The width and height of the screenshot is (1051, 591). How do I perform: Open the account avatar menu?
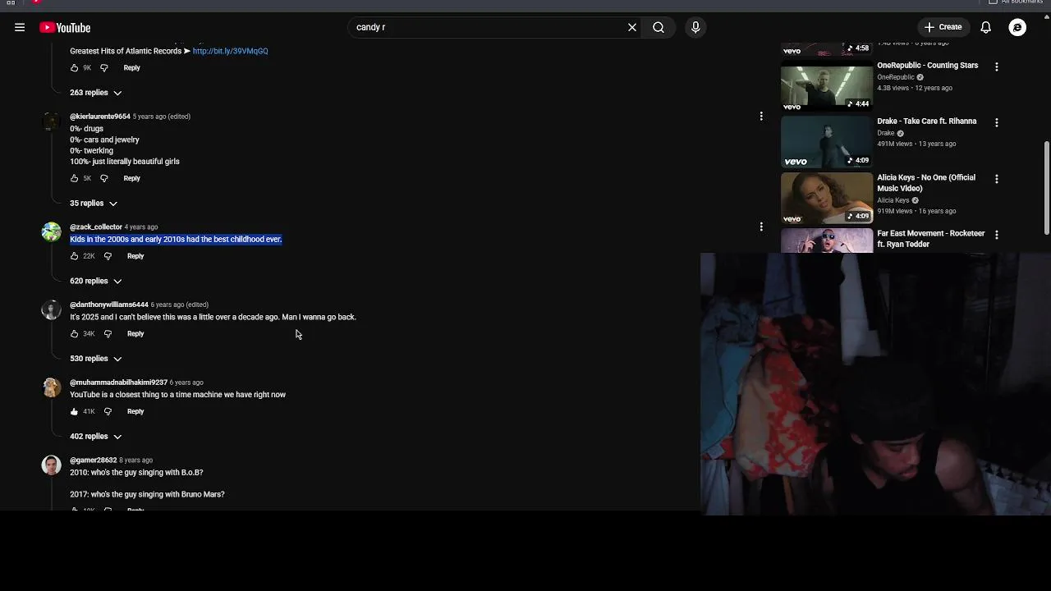tap(1017, 27)
